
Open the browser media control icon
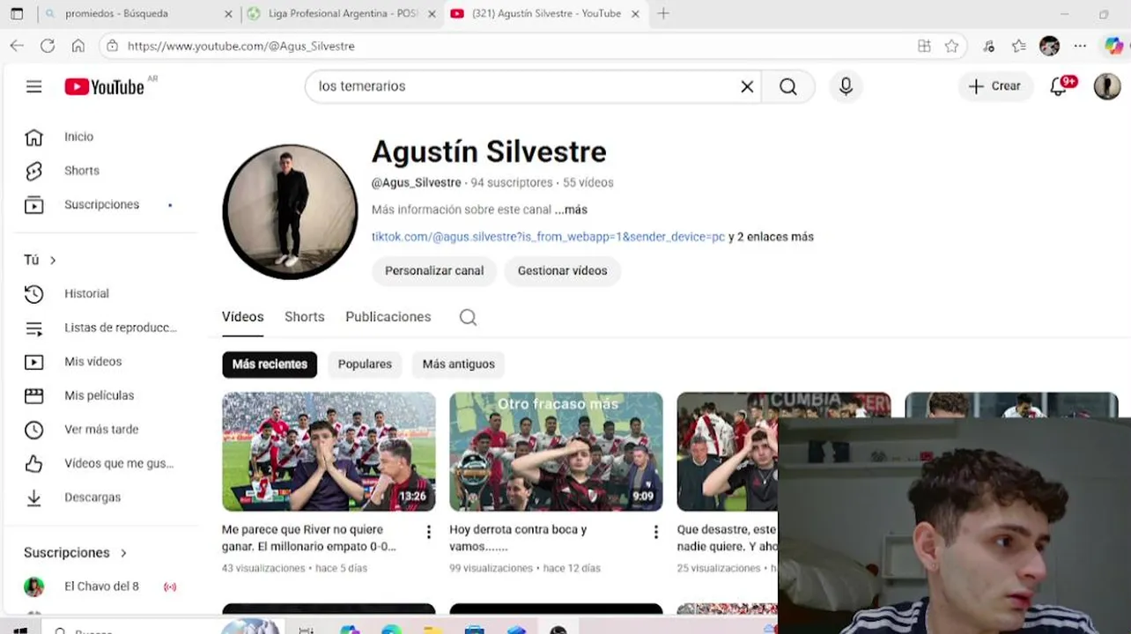coord(989,46)
